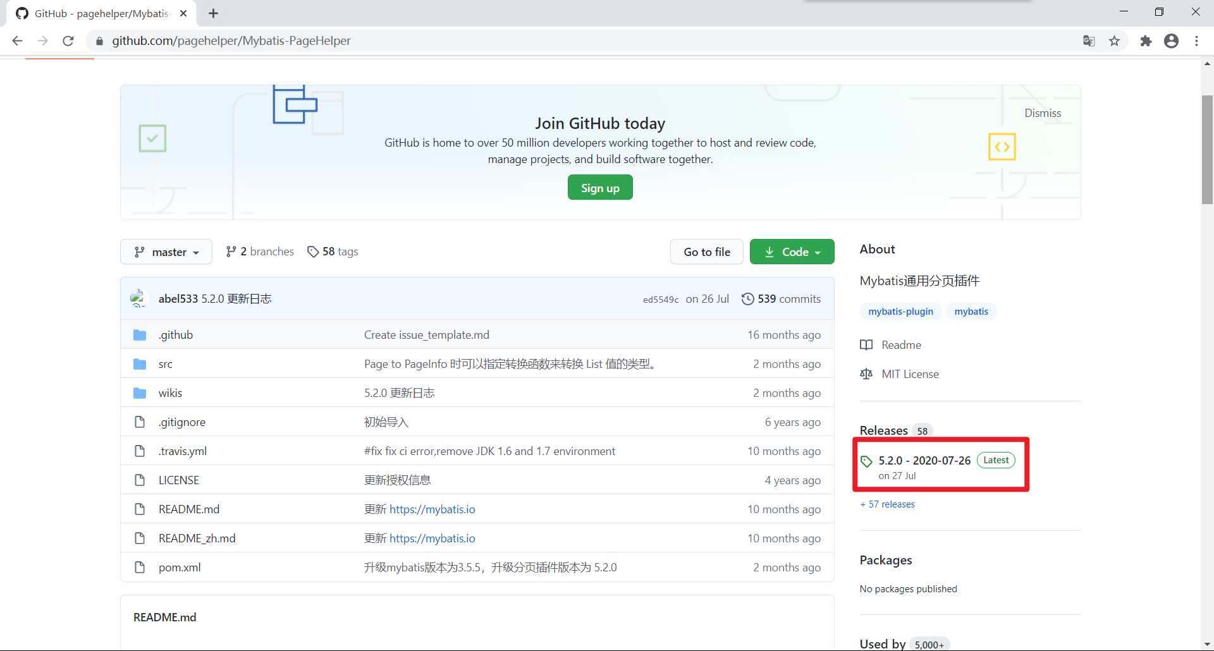Click the green Sign up button
Viewport: 1214px width, 651px height.
[600, 188]
